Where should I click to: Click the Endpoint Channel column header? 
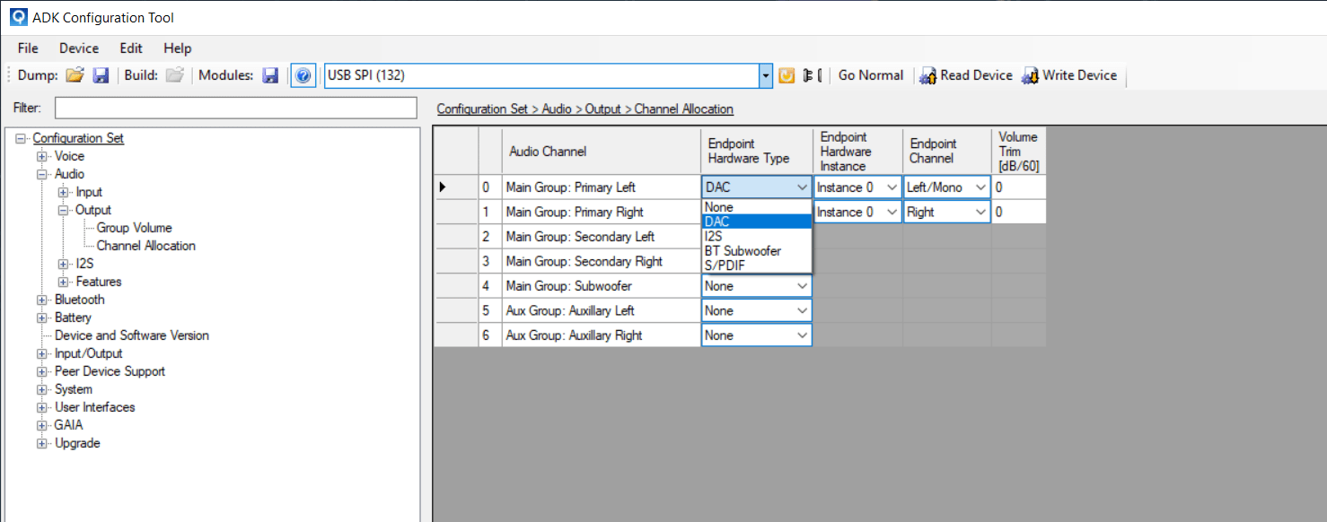pos(947,151)
